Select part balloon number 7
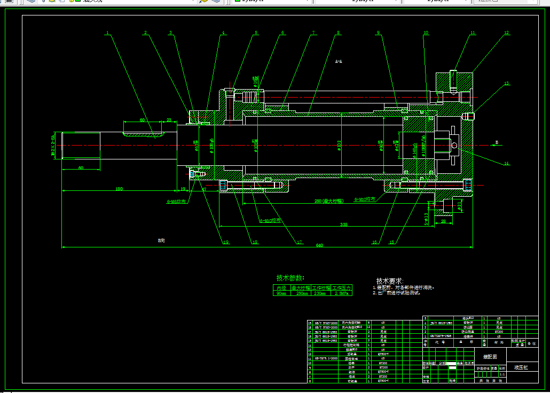The width and height of the screenshot is (550, 393). pos(313,33)
